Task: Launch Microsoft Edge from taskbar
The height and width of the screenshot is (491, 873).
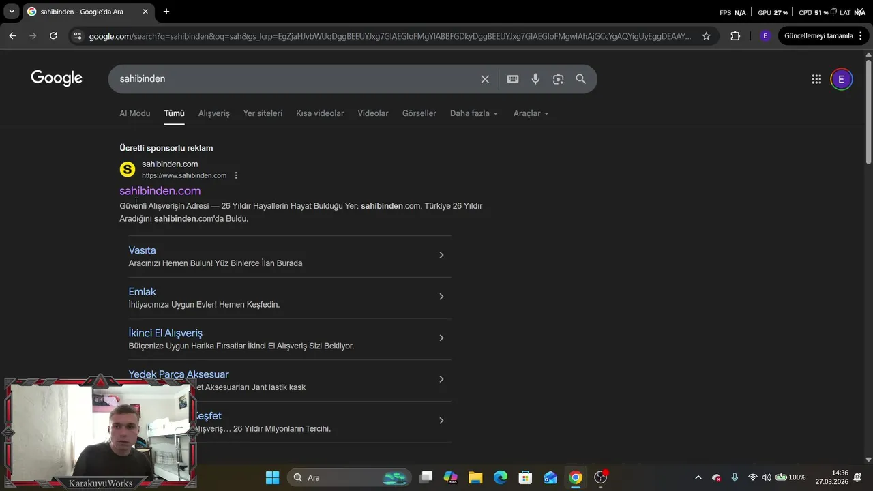Action: (x=501, y=477)
